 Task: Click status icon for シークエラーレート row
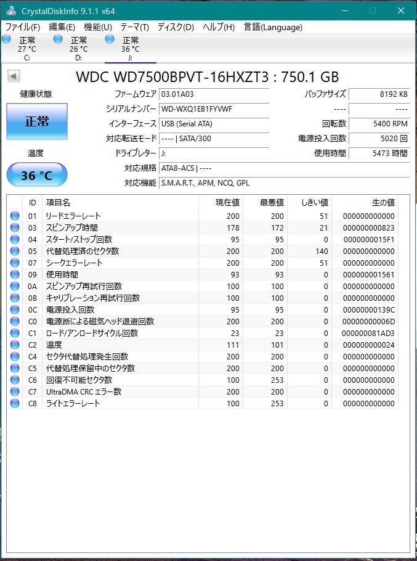[x=15, y=263]
